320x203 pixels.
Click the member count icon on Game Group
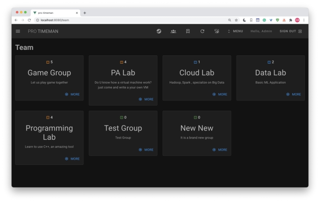tap(47, 62)
